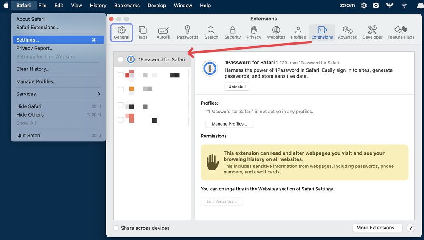Image resolution: width=424 pixels, height=240 pixels.
Task: Open the Tabs settings pane
Action: pos(143,32)
